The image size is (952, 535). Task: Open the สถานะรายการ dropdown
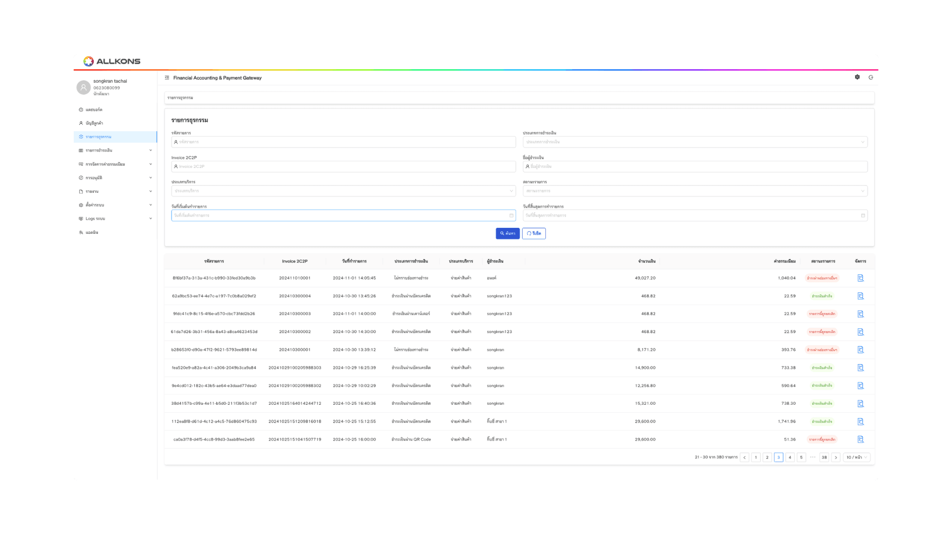click(695, 191)
